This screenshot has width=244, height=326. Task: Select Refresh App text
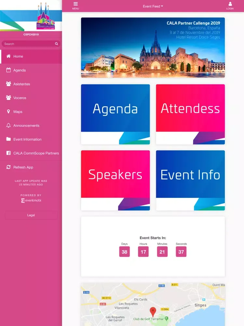[x=23, y=167]
